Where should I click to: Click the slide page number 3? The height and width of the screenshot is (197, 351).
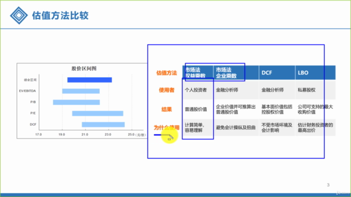[328, 185]
